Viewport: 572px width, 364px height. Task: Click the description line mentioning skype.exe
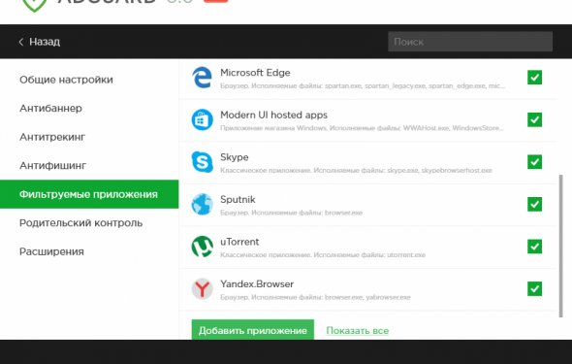[x=356, y=171]
